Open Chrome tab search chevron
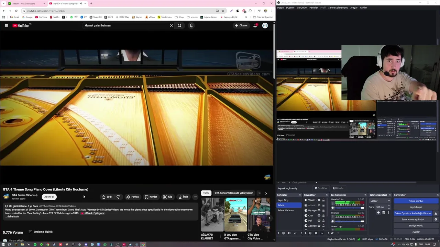The width and height of the screenshot is (440, 247). 4,3
